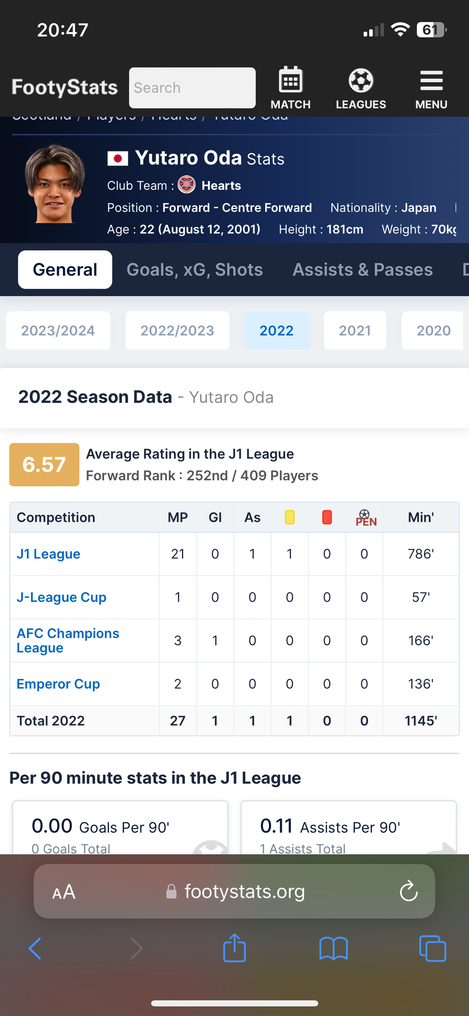This screenshot has width=469, height=1016.
Task: Switch to Goals, xG, Shots tab
Action: (195, 270)
